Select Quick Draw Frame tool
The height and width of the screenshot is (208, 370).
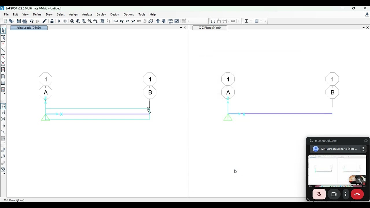pos(3,57)
